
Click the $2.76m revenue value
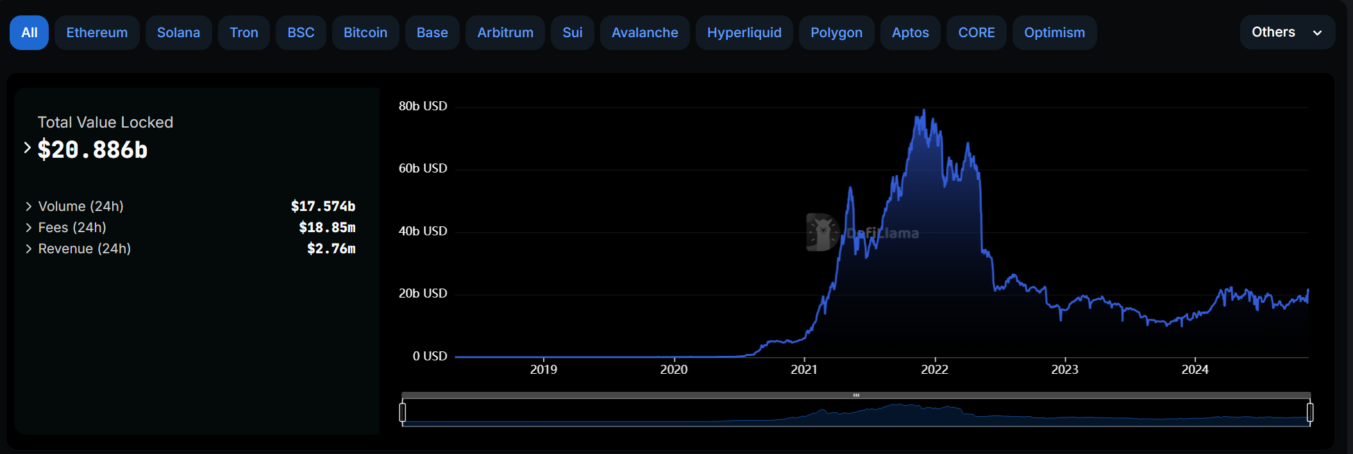[331, 249]
